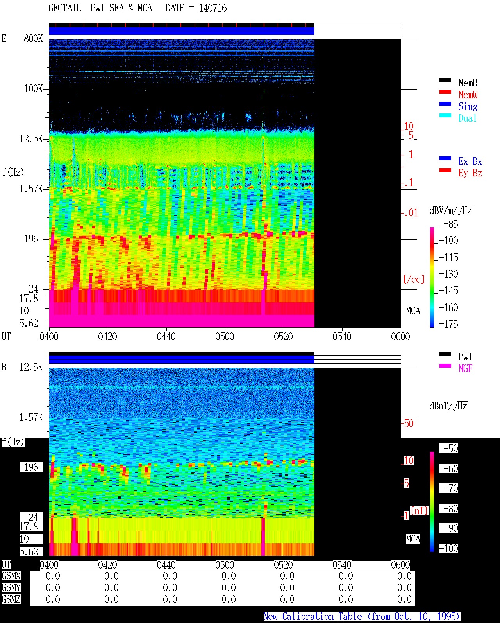The width and height of the screenshot is (500, 623).
Task: Select the GSMZ row label
Action: (11, 599)
